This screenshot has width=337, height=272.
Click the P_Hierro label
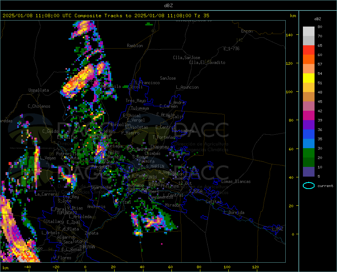pos(130,133)
